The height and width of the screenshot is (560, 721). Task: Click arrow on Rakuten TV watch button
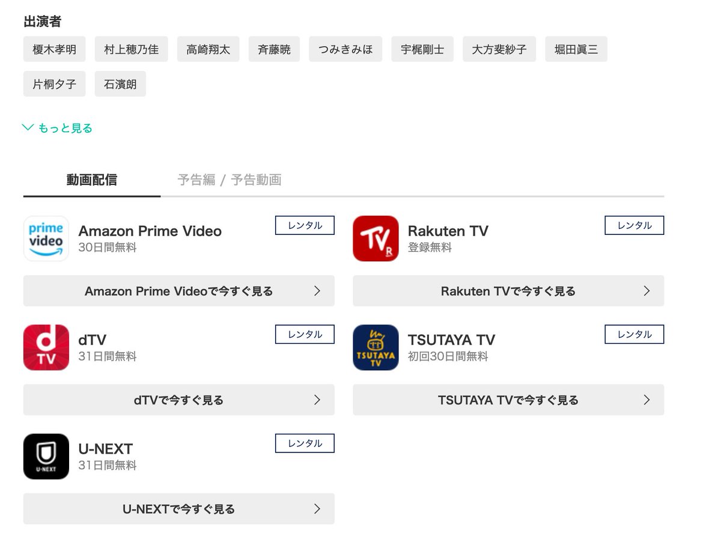pyautogui.click(x=646, y=291)
